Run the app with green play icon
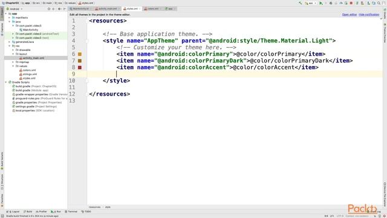 coord(321,3)
